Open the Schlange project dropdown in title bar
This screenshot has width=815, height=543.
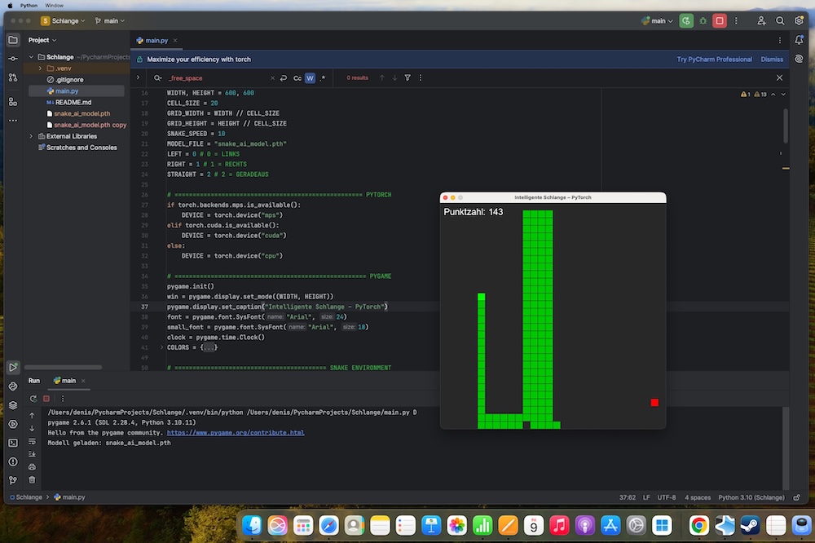(x=63, y=21)
